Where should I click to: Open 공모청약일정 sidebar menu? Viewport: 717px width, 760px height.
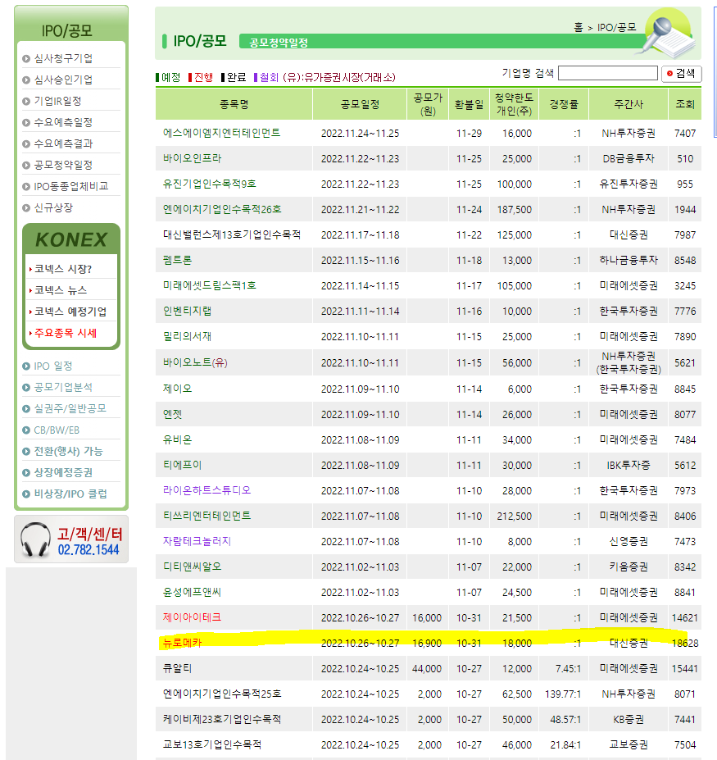coord(63,166)
